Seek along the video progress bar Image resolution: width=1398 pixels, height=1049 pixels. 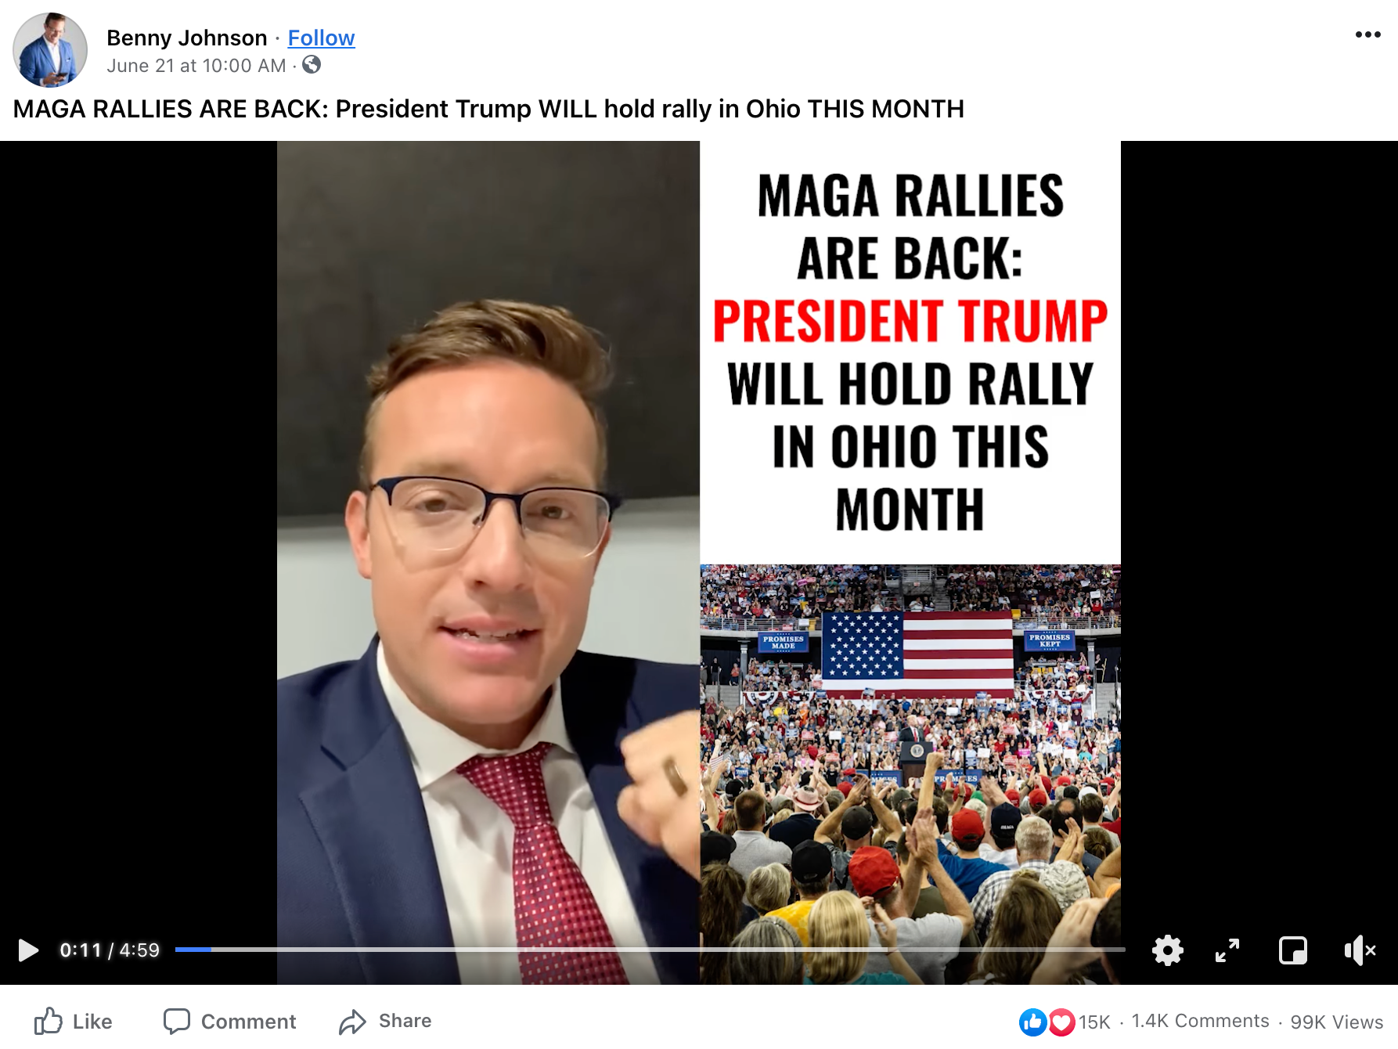pos(650,950)
